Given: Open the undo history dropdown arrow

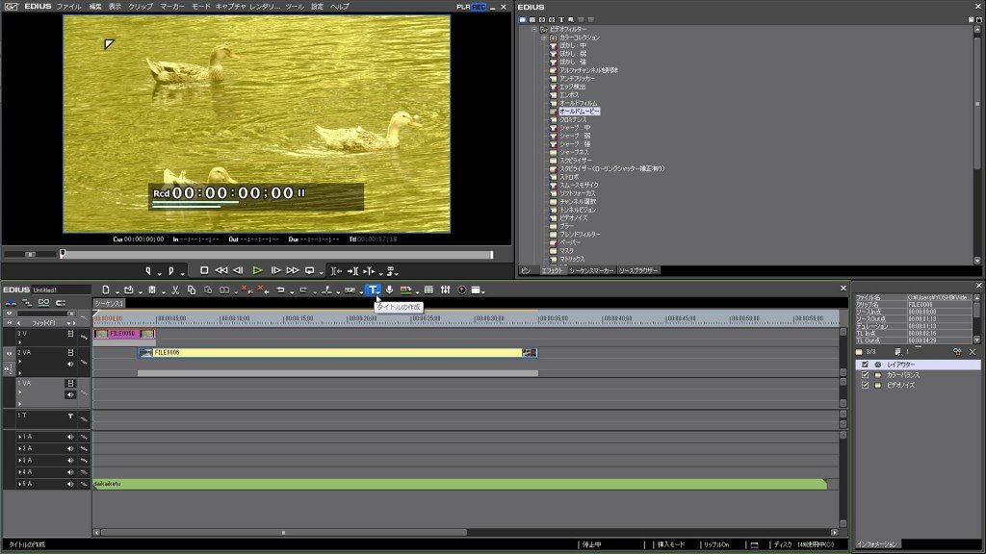Looking at the screenshot, I should 292,292.
